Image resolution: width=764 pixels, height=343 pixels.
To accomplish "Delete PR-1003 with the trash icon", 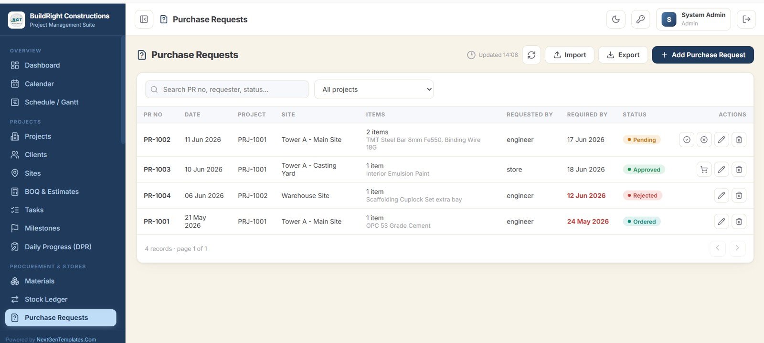I will coord(739,170).
